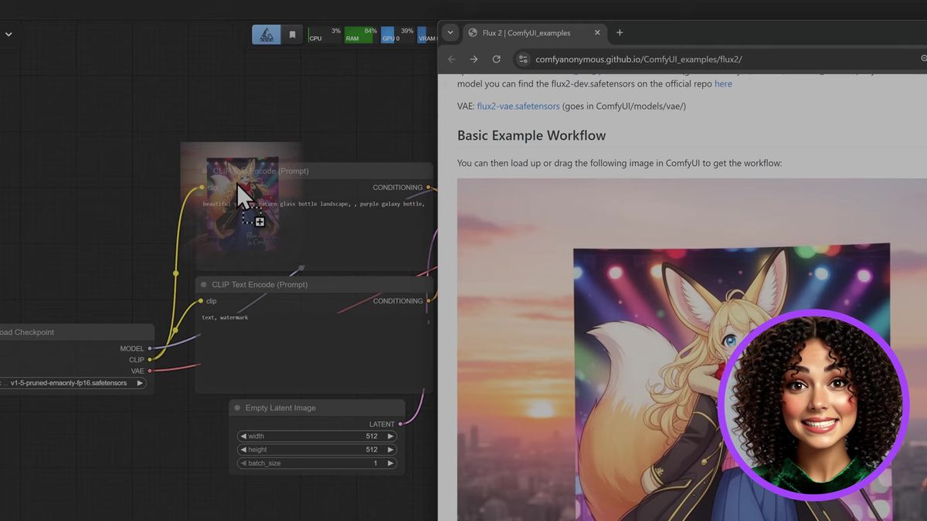This screenshot has height=521, width=927.
Task: Open site information icon in address bar
Action: point(523,59)
